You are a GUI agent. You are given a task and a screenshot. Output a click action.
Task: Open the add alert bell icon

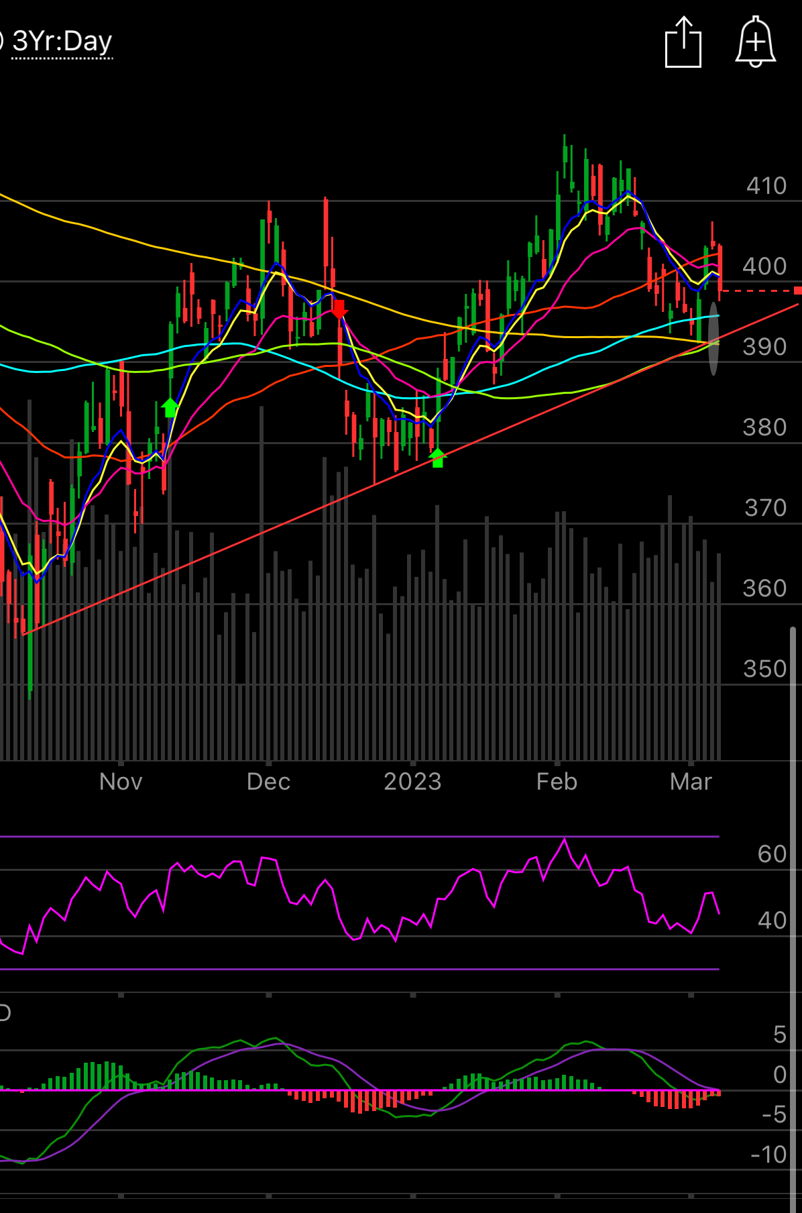756,42
